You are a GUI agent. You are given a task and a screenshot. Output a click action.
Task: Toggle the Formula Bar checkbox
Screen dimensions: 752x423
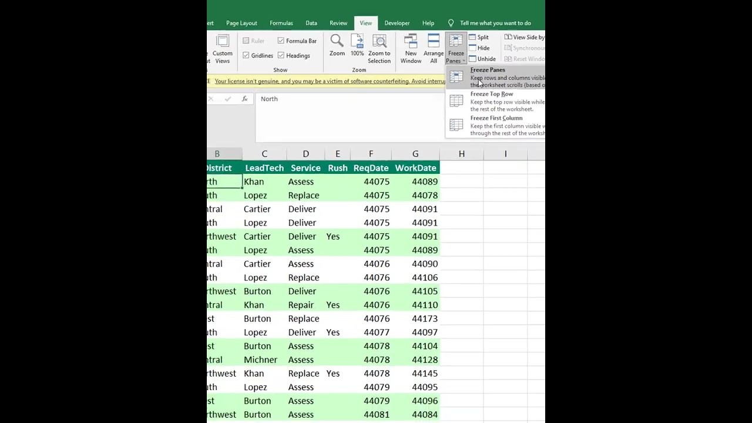click(x=281, y=41)
